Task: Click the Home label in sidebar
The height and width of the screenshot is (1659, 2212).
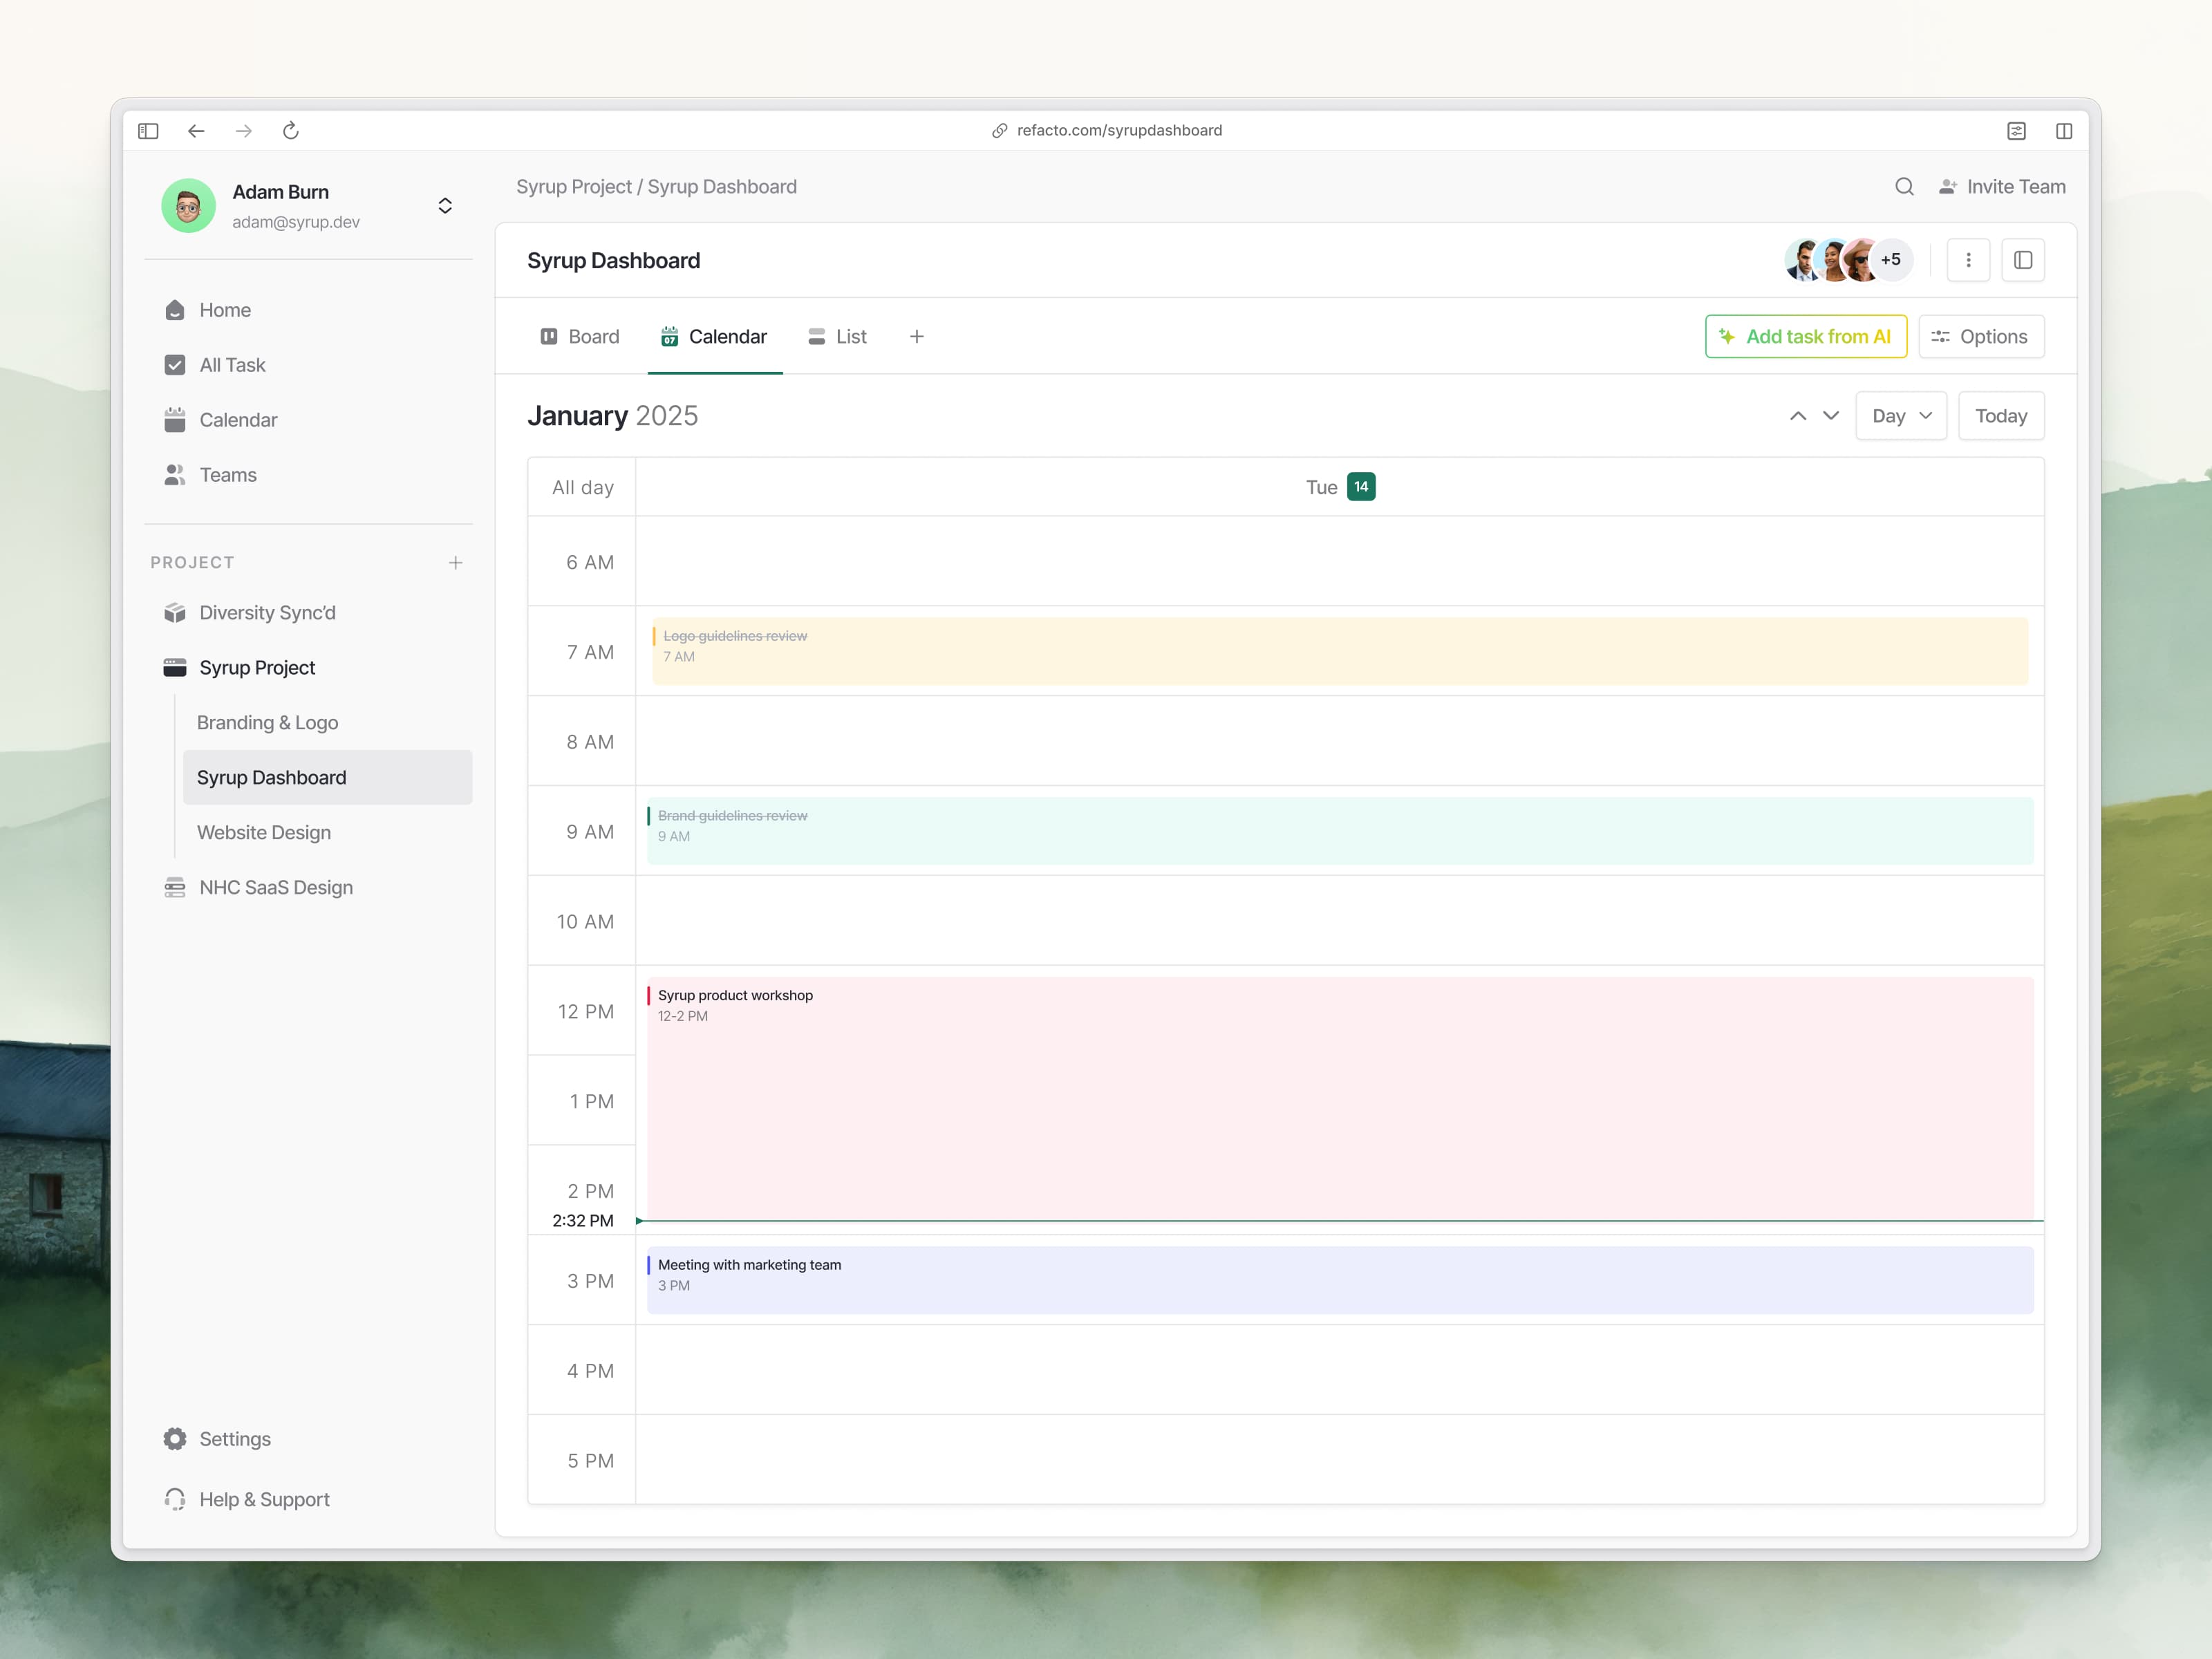Action: tap(225, 310)
